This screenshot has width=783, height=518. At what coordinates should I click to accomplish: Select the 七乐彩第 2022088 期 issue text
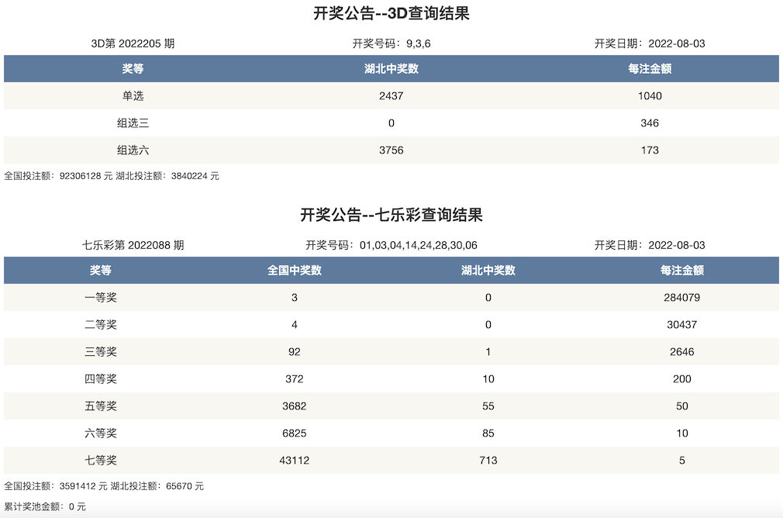(x=133, y=245)
